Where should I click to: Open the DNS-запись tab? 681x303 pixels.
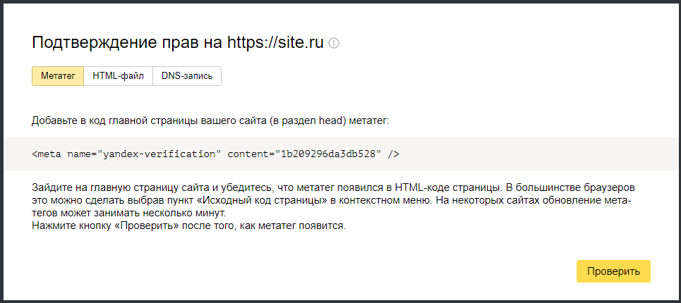tap(187, 76)
